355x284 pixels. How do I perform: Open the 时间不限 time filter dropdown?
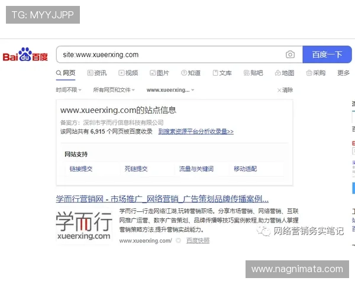(69, 90)
